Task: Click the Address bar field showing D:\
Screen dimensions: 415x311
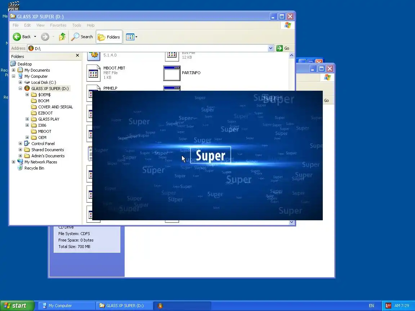Action: pos(150,48)
